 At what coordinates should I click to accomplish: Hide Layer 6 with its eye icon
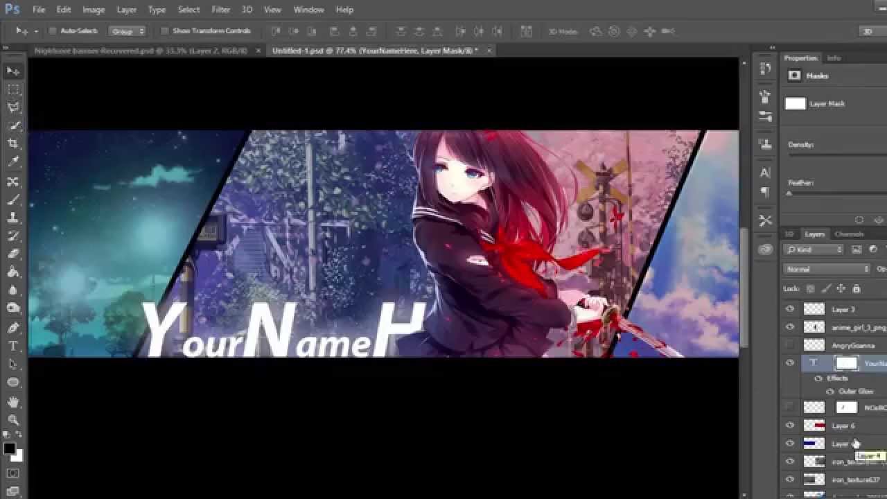click(790, 426)
